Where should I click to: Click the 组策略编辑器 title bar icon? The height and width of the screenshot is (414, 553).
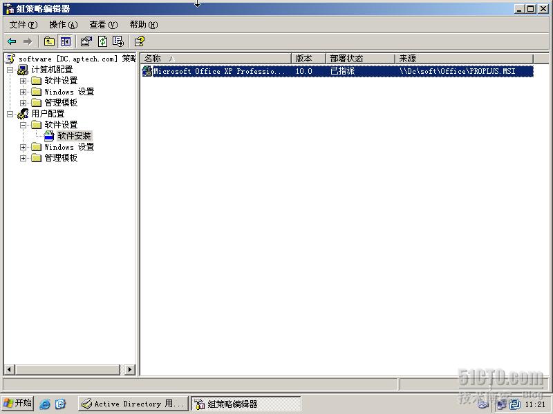9,9
